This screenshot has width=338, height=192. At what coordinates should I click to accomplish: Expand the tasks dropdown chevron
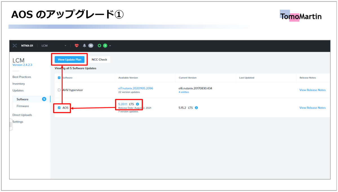110,46
